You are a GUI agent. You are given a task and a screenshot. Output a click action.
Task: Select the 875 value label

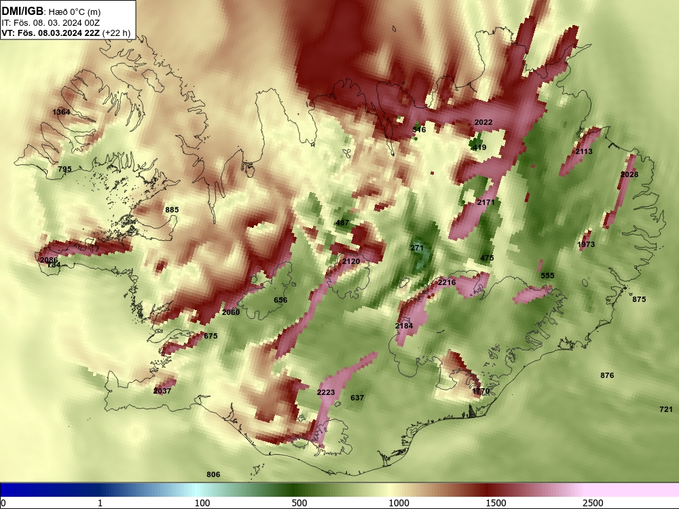(639, 299)
